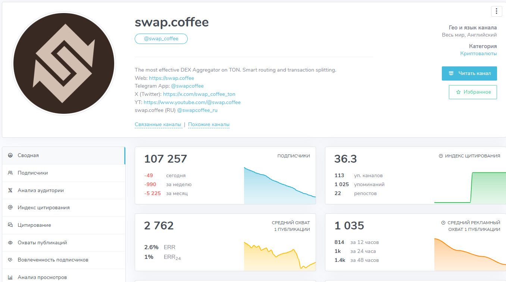
Task: Click the swap.coffee channel title
Action: click(x=172, y=22)
